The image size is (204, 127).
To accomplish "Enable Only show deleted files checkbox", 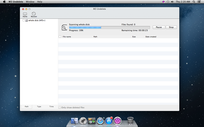I will 60,108.
